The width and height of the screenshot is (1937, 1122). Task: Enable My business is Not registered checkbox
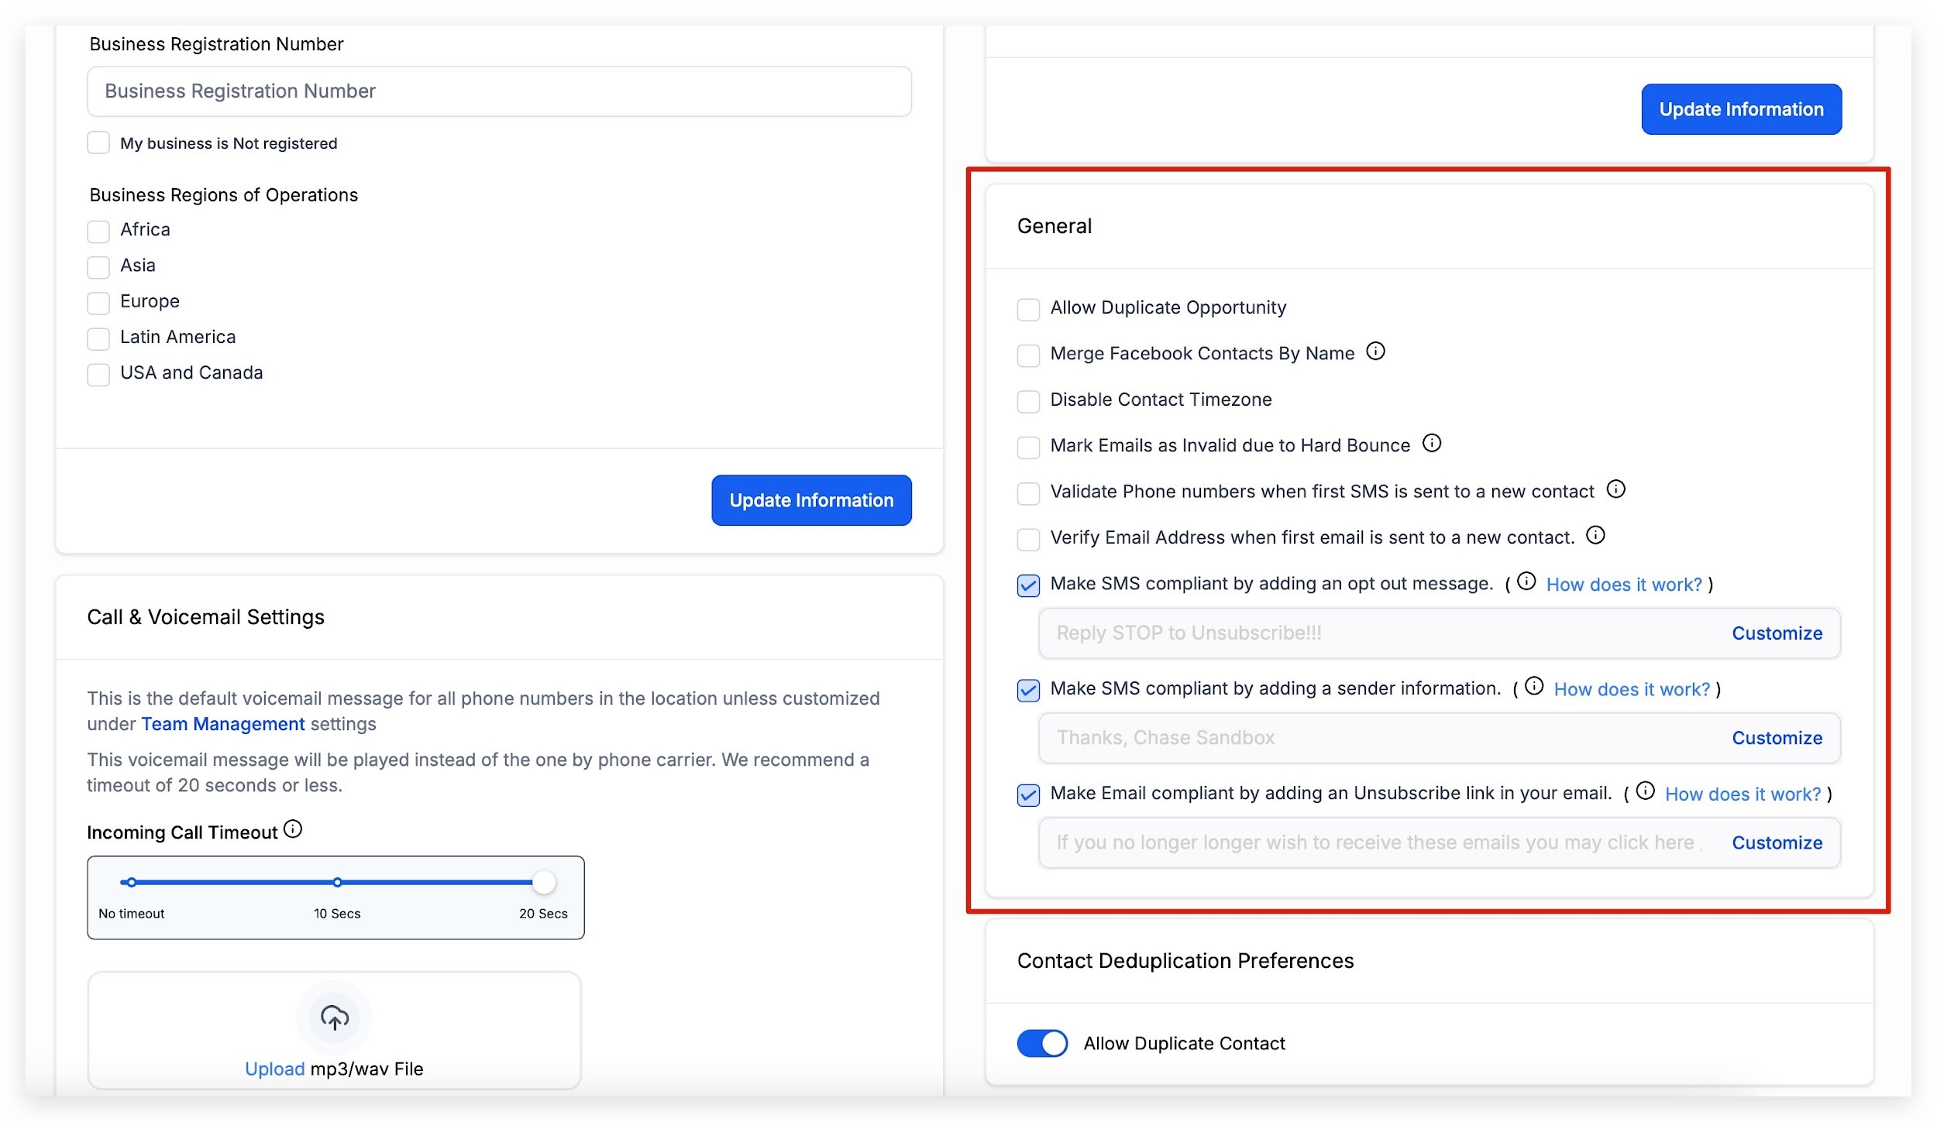pos(98,143)
